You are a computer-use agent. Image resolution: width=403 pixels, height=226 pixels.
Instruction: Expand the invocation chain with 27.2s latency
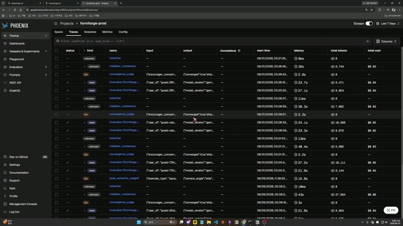coord(84,163)
